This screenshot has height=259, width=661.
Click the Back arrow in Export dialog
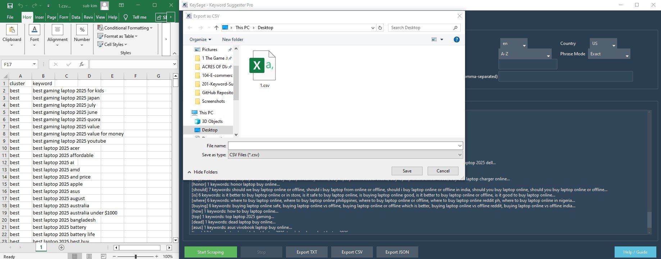[x=190, y=28]
